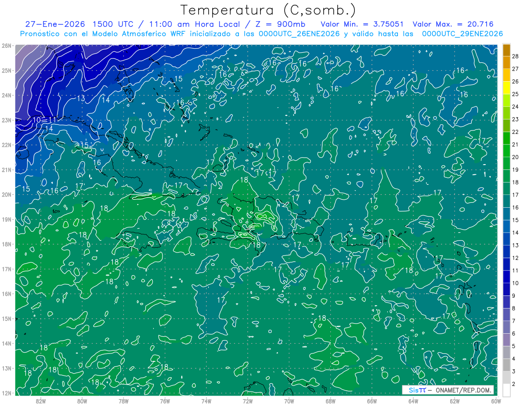Click the legend value "20"
527x407 pixels.
pyautogui.click(x=515, y=157)
